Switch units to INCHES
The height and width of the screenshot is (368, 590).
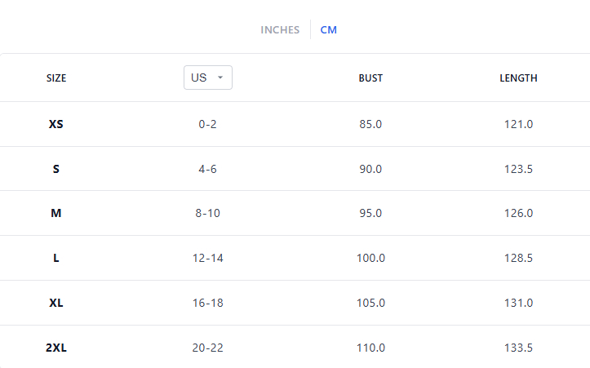(280, 30)
